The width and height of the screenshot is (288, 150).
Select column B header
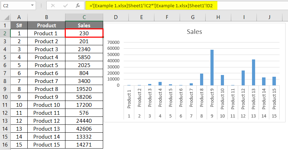click(x=46, y=17)
